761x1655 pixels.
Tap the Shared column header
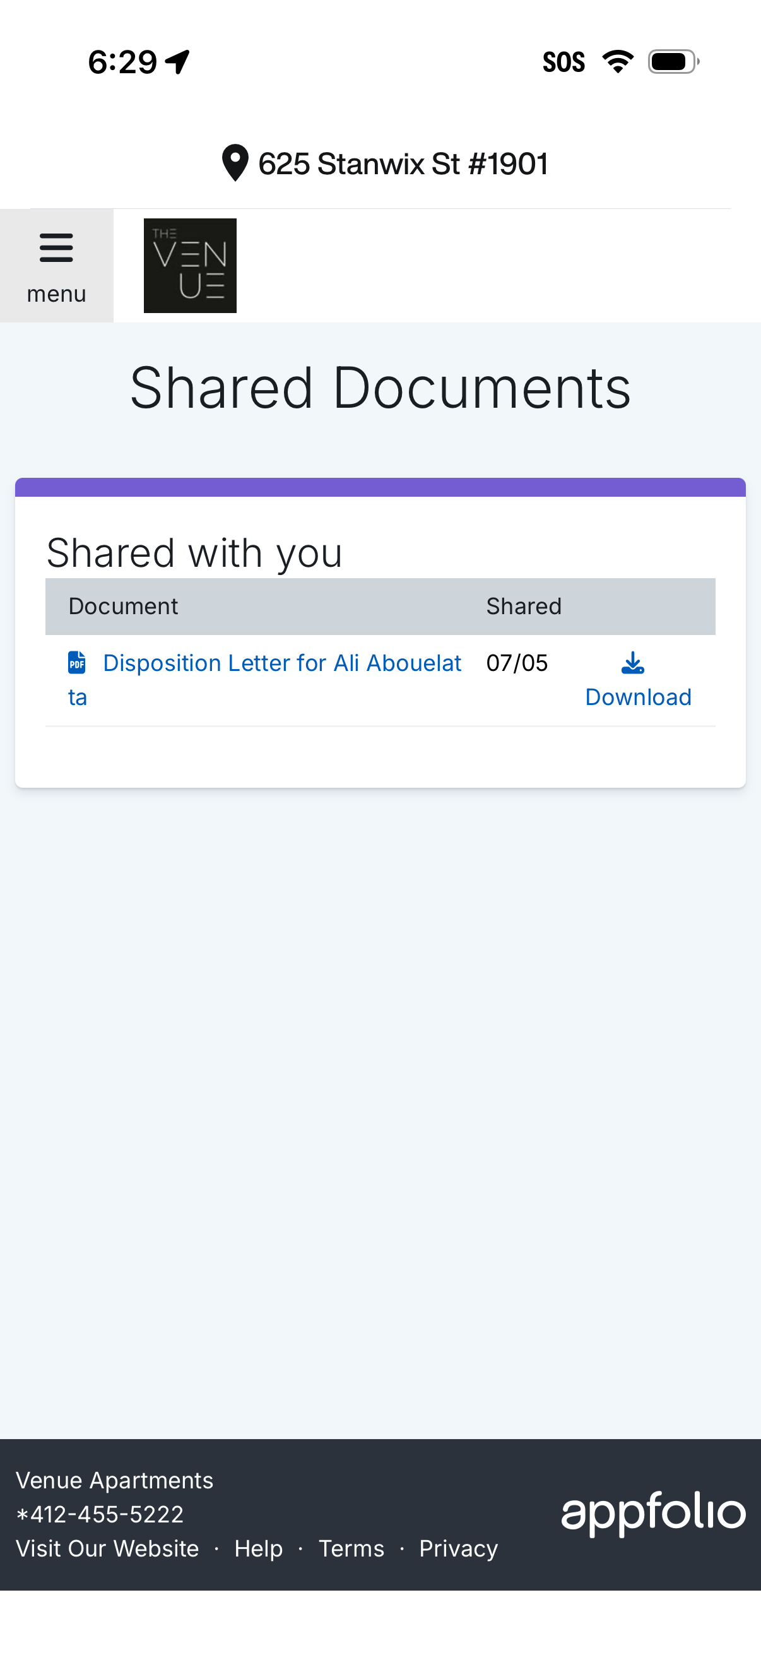523,606
